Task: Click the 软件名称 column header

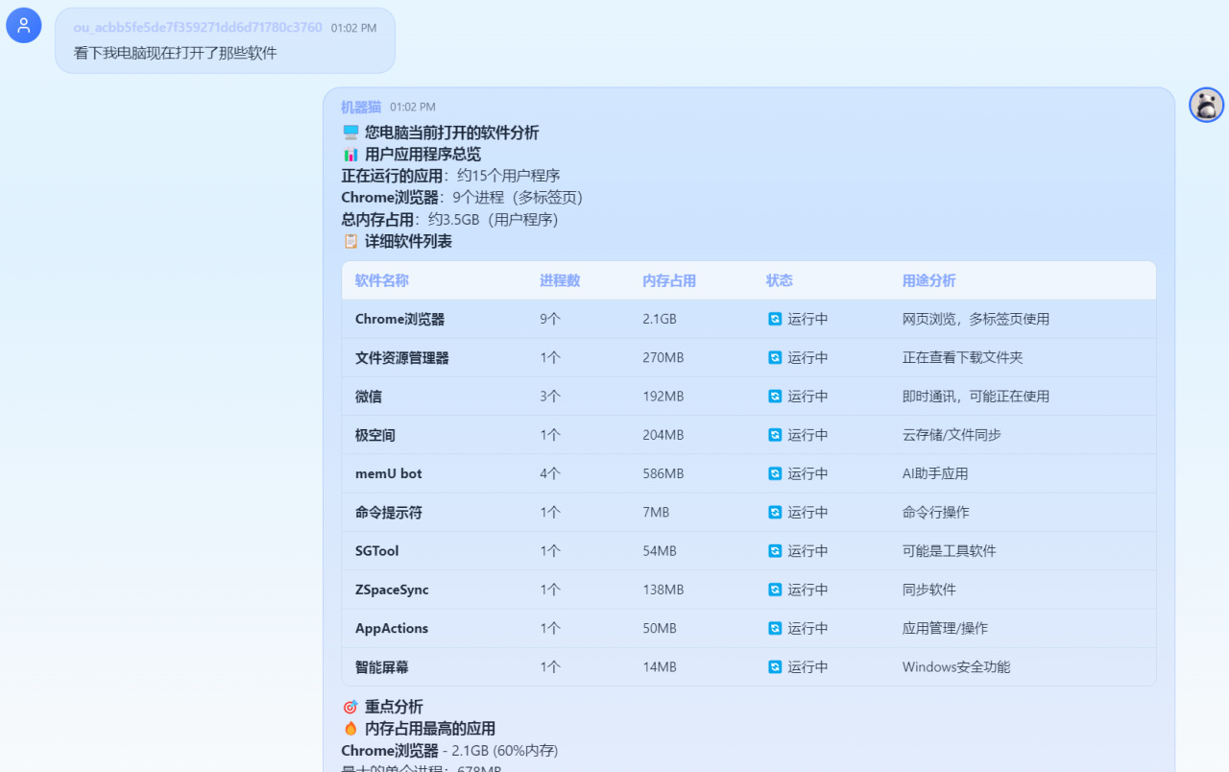Action: pos(382,280)
